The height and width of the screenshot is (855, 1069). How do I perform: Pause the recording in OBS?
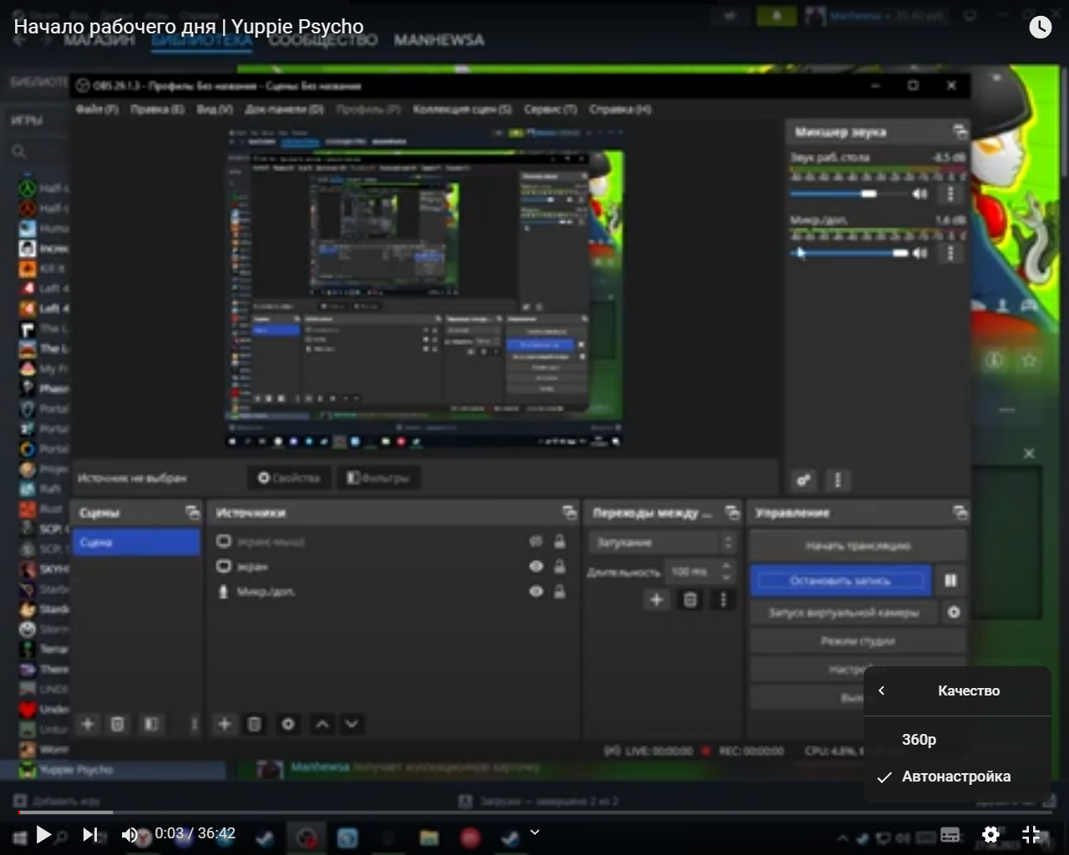click(x=950, y=580)
